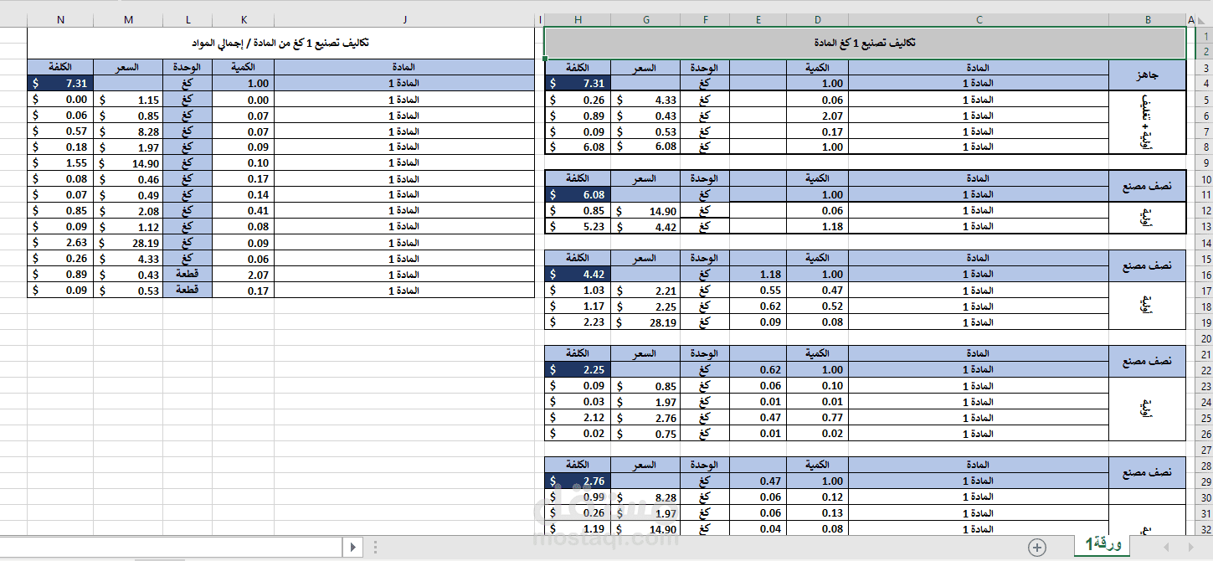Image resolution: width=1213 pixels, height=561 pixels.
Task: Select column L header
Action: pos(188,19)
